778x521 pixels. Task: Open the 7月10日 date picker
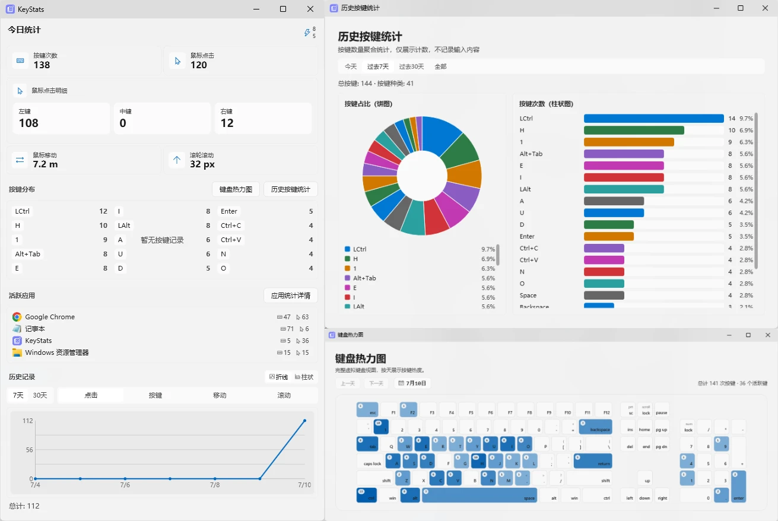click(412, 383)
